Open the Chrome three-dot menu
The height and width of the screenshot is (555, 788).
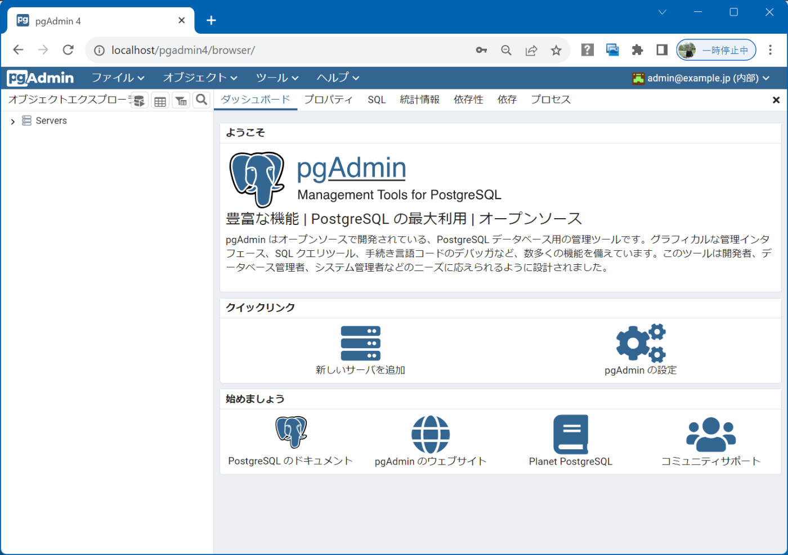tap(771, 50)
